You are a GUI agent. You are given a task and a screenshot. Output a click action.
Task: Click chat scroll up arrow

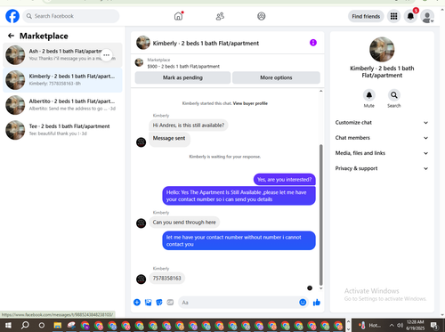tap(320, 91)
